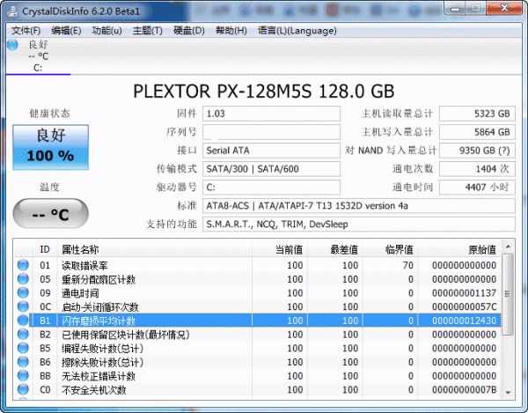The height and width of the screenshot is (413, 528).
Task: Select the 启动-关闭循环次数 attribute row
Action: coord(258,306)
